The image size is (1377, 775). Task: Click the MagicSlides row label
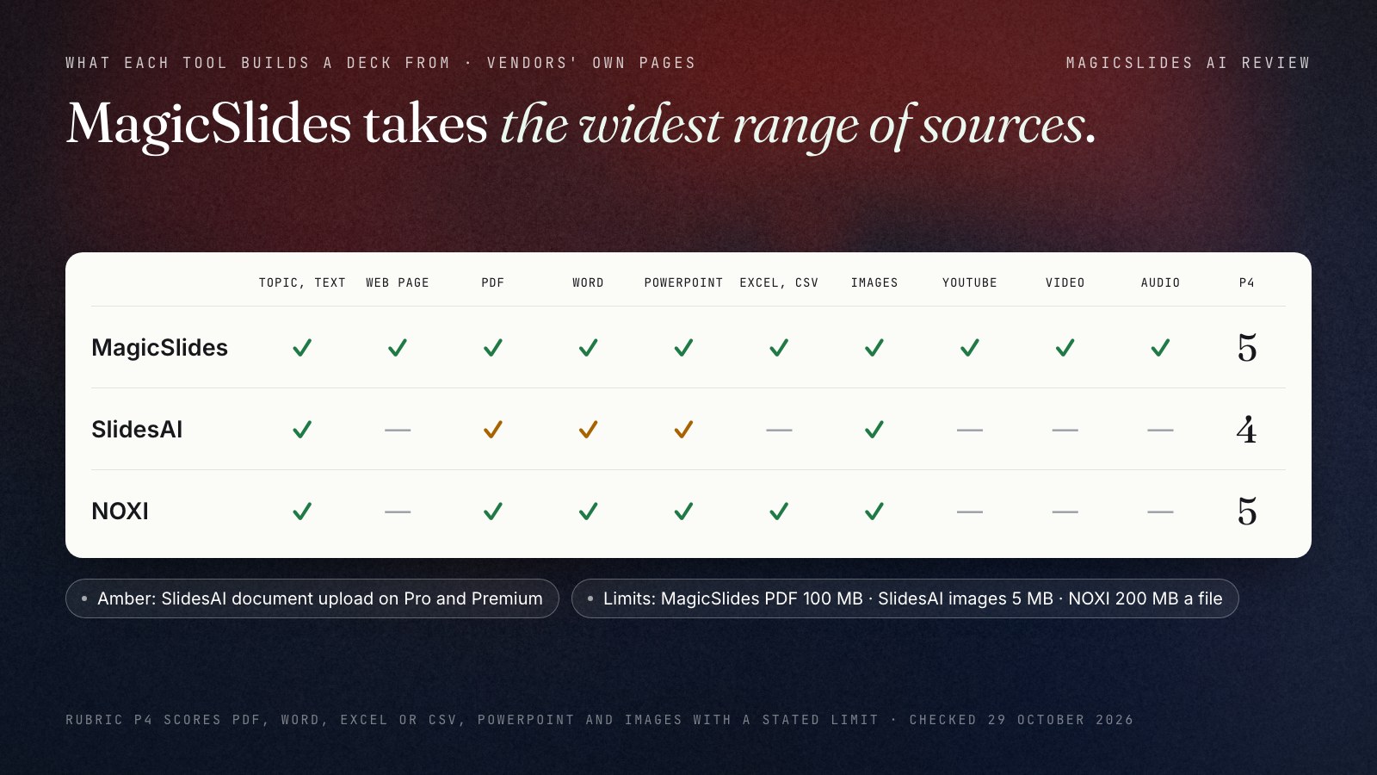(160, 348)
